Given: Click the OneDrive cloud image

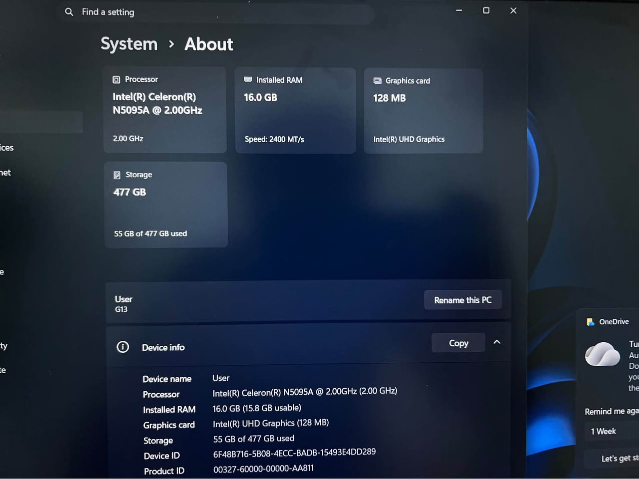Looking at the screenshot, I should [603, 354].
